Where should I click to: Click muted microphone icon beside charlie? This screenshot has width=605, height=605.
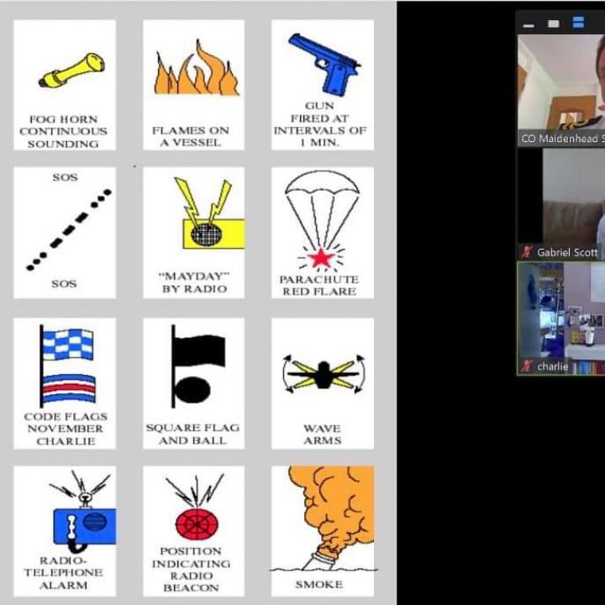tap(527, 366)
